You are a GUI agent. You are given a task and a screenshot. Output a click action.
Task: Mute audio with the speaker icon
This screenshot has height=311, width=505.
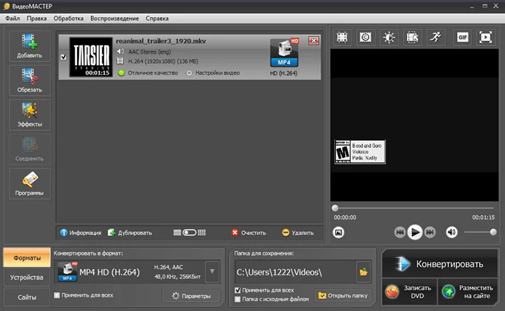(x=451, y=232)
